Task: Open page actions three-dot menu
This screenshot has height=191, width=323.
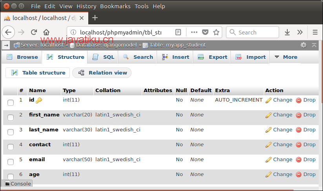Action: point(194,32)
